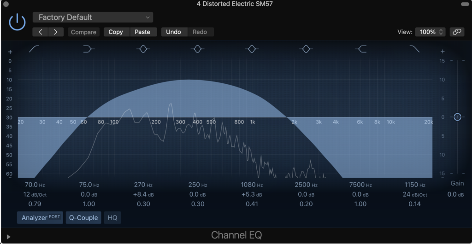Click the window close button at top left
The width and height of the screenshot is (472, 244).
[x=6, y=4]
